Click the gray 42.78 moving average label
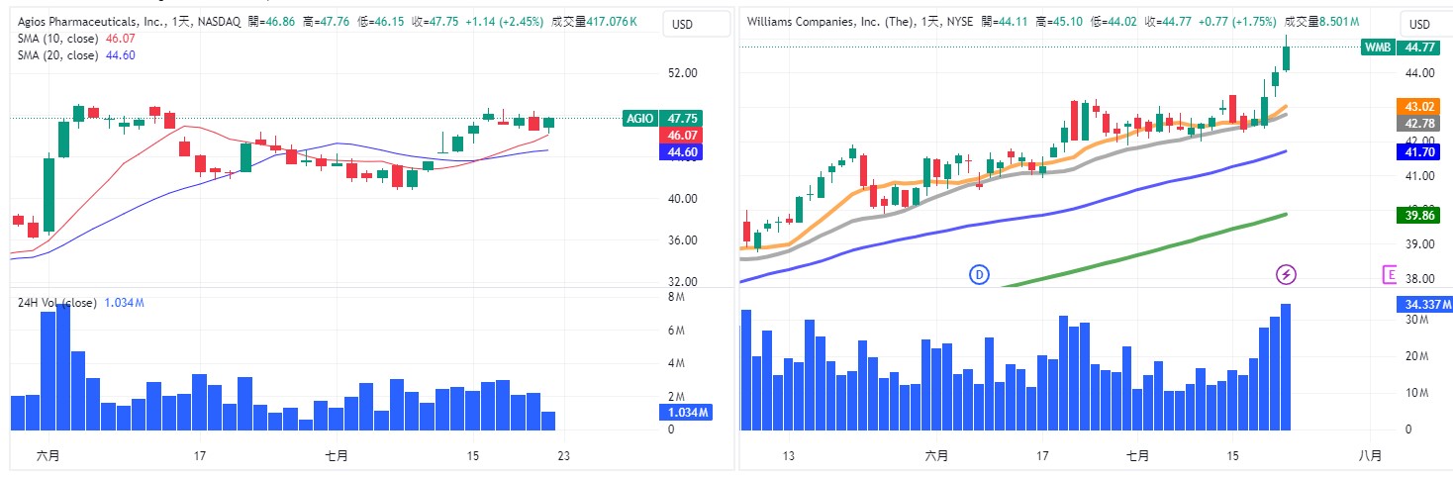 1418,123
